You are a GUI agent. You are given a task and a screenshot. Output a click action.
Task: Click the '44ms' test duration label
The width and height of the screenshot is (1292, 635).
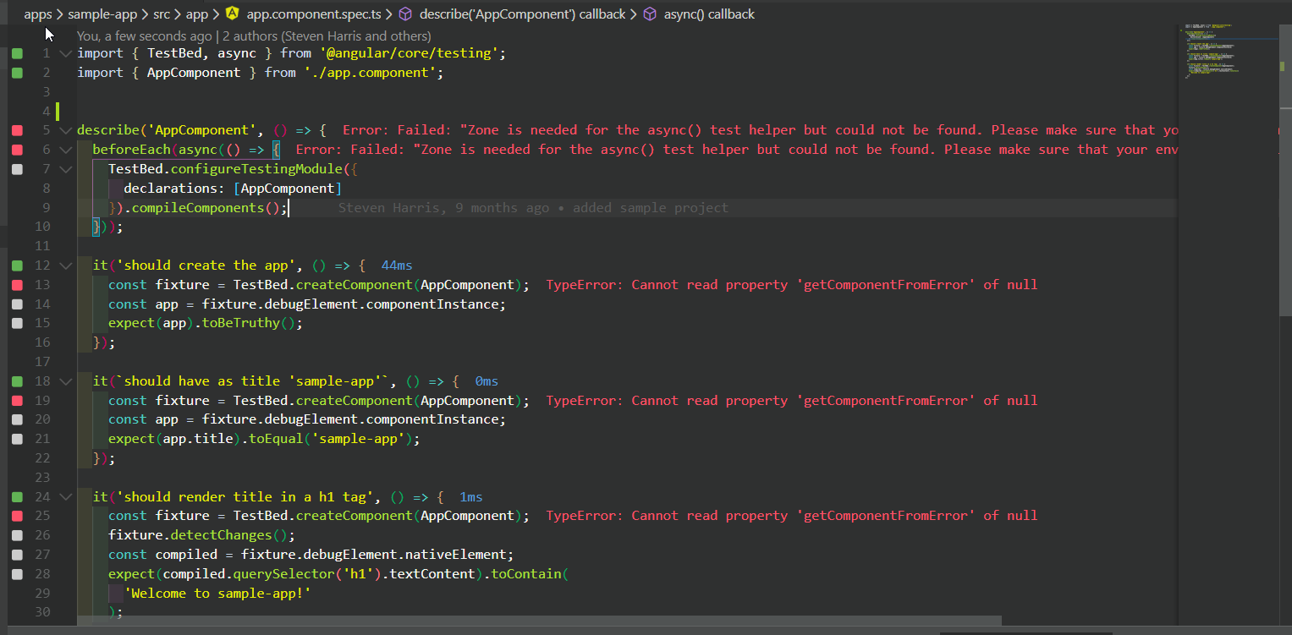point(397,265)
